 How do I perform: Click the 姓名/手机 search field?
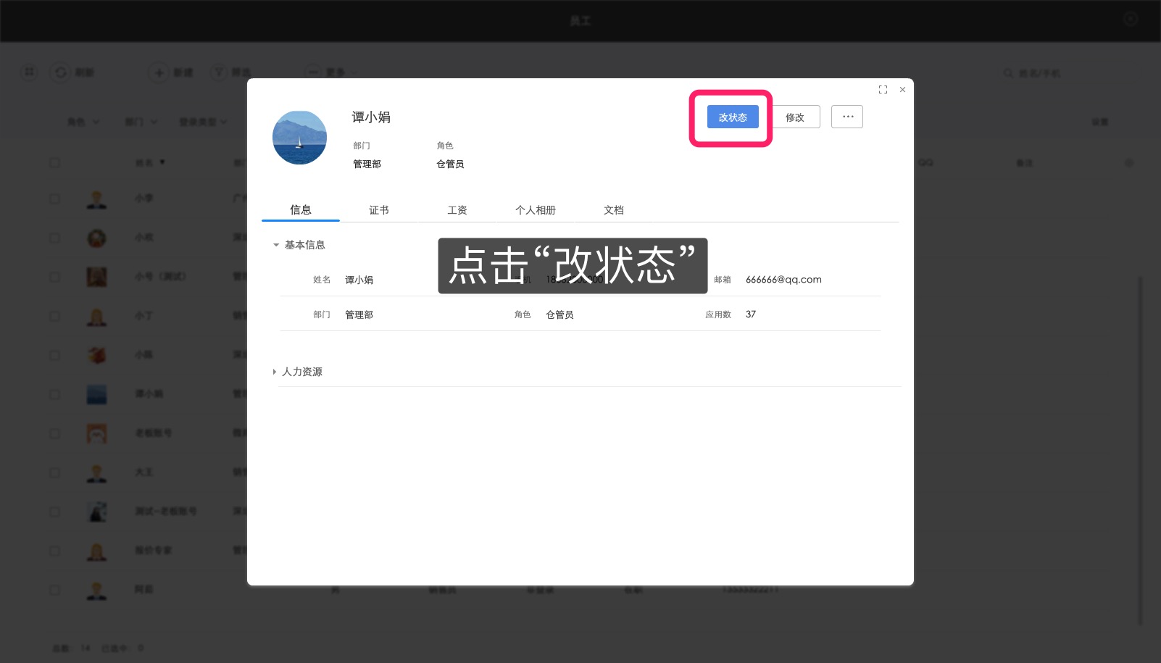tap(1039, 73)
